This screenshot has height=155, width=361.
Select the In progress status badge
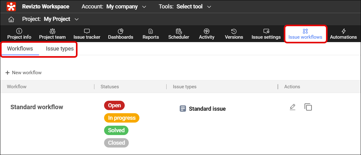click(x=122, y=118)
